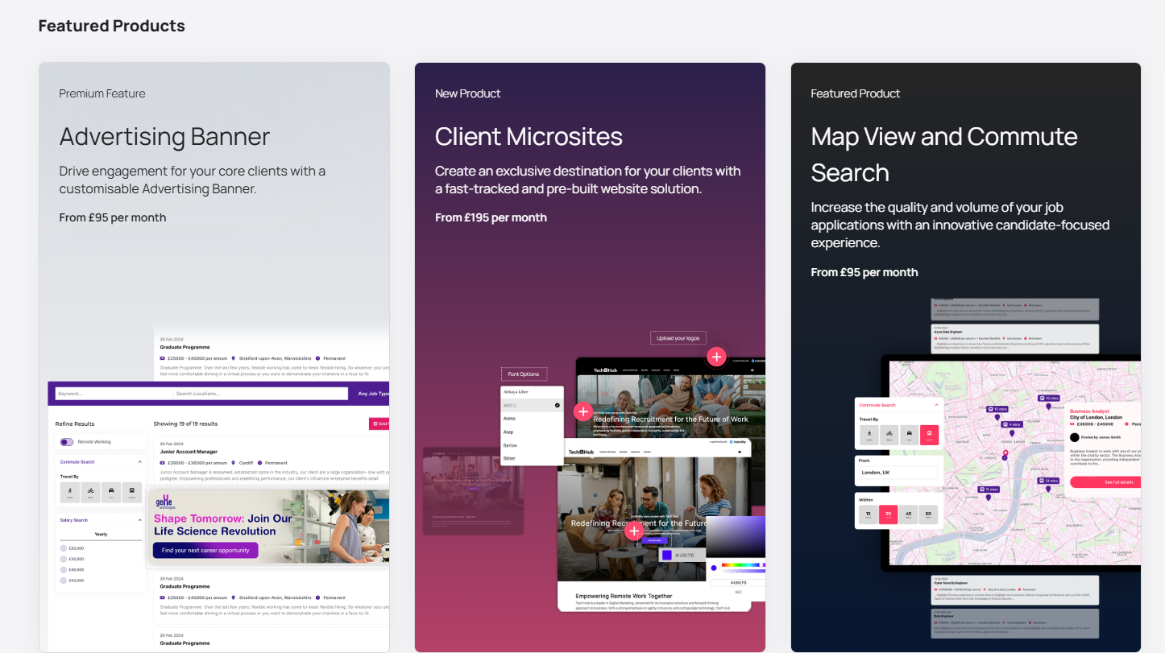The image size is (1165, 653).
Task: Choose the 15 mins Within option
Action: (x=868, y=515)
